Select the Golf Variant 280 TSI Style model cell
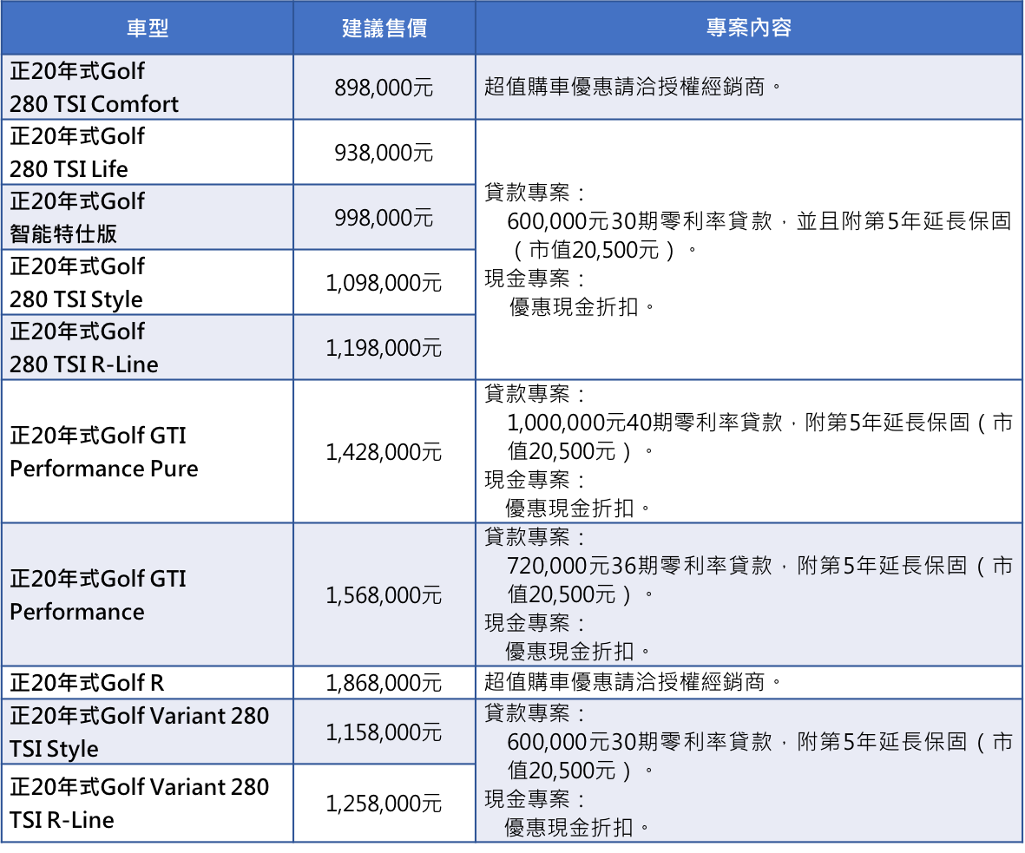The height and width of the screenshot is (853, 1025). point(148,732)
